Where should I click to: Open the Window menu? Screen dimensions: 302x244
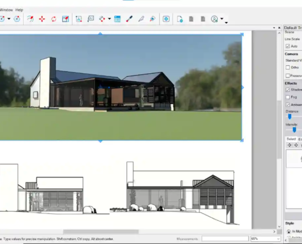[6, 10]
